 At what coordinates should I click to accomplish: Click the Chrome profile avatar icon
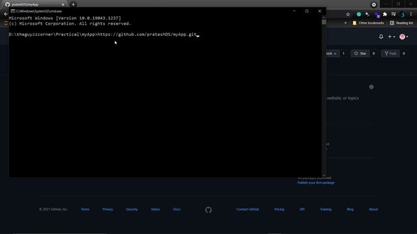pos(403,14)
